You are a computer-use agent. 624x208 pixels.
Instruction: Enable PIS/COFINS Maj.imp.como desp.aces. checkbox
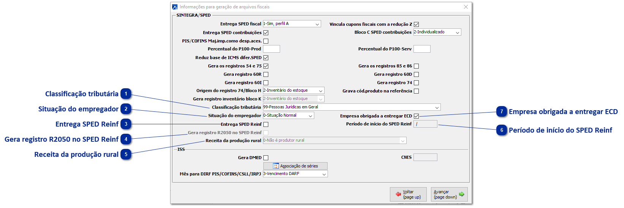(x=266, y=41)
